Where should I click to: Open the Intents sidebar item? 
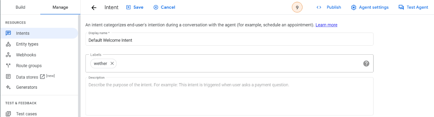click(x=39, y=33)
